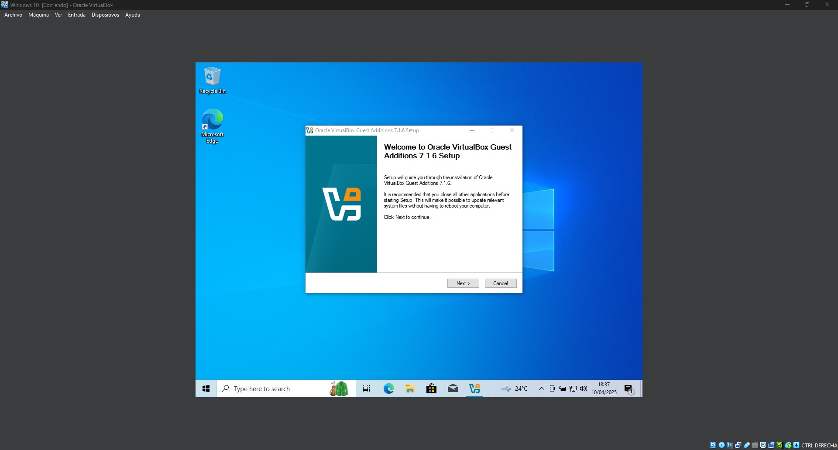
Task: Open File Explorer from the guest taskbar
Action: coord(410,389)
